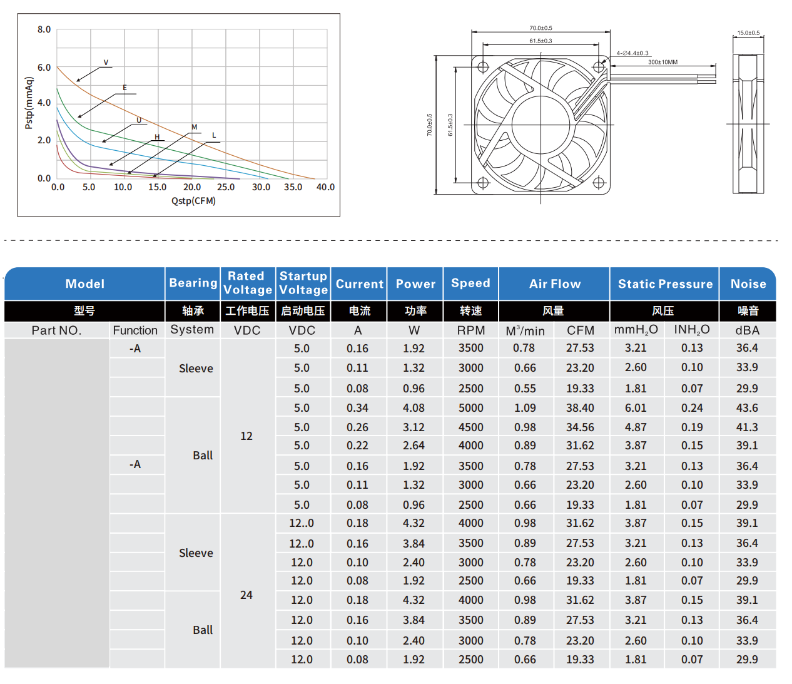Select the 43.6 dBA noise value
The image size is (792, 684).
pyautogui.click(x=747, y=408)
